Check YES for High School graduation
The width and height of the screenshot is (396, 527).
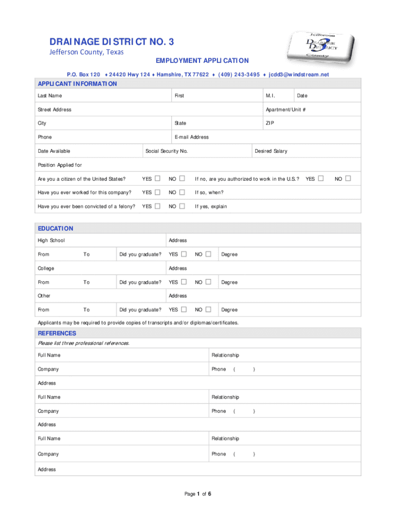(184, 254)
